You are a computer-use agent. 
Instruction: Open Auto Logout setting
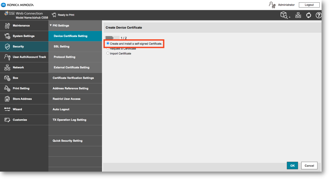point(75,109)
